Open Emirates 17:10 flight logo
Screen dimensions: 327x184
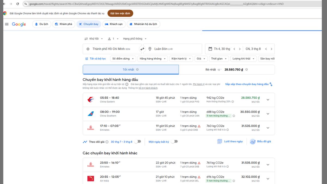91,128
